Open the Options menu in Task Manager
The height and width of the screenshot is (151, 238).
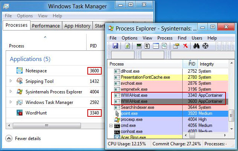(x=25, y=16)
